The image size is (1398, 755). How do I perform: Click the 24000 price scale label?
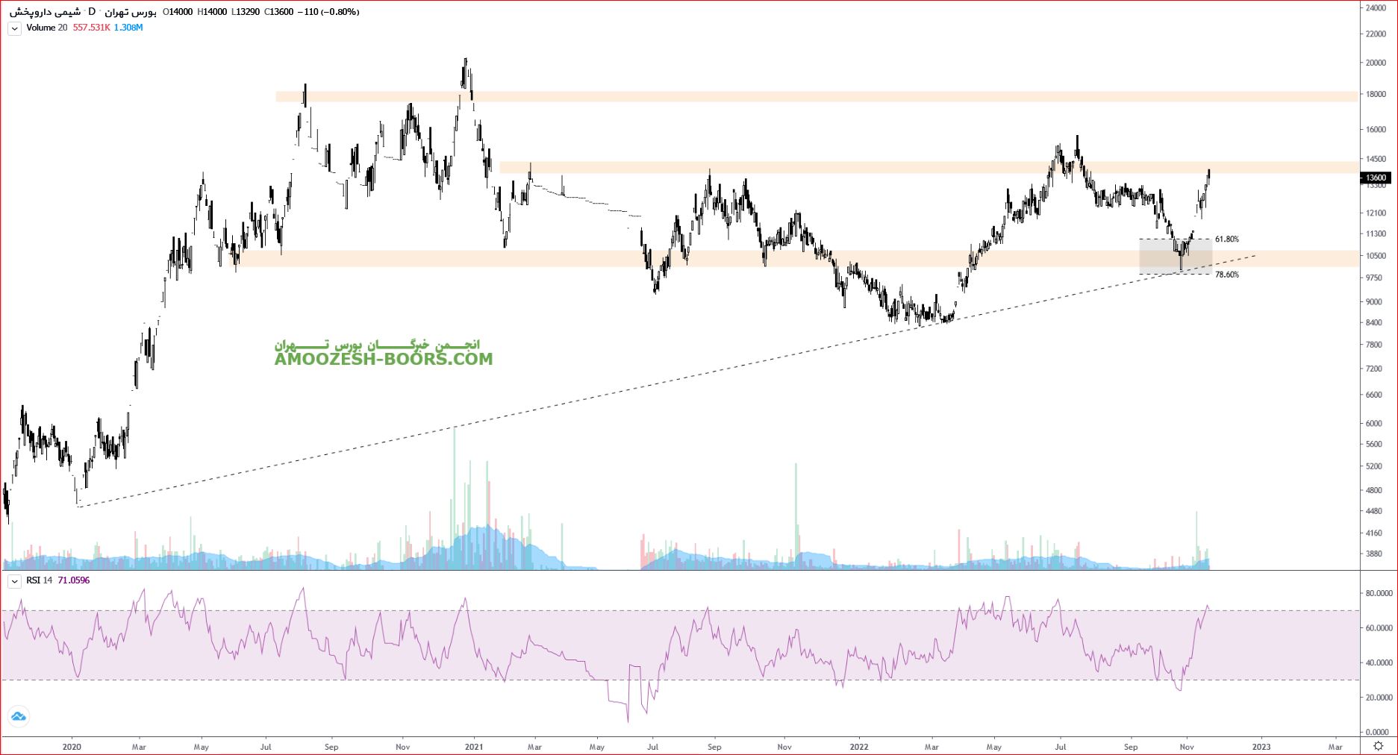[1376, 7]
